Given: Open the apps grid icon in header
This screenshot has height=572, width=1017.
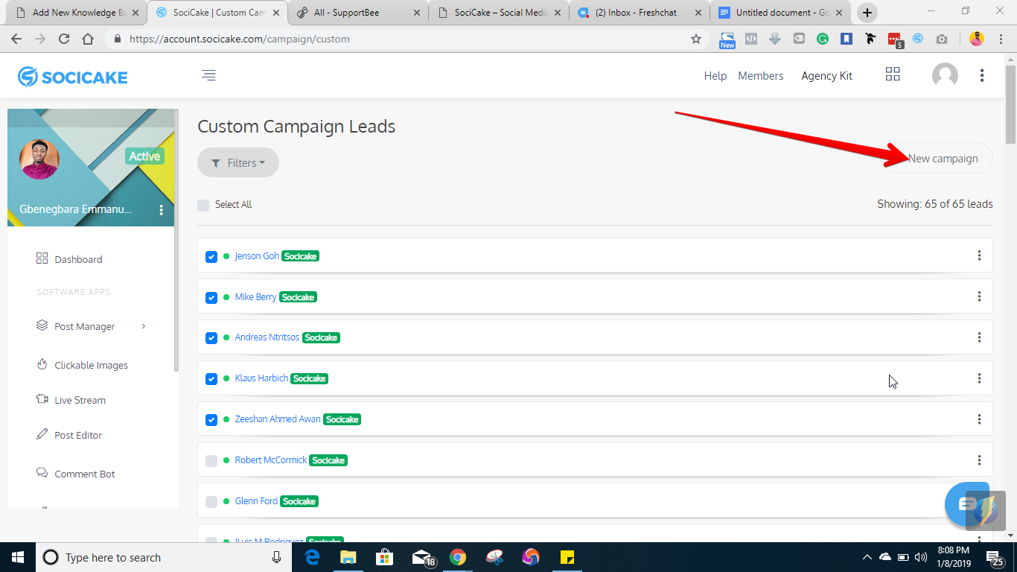Looking at the screenshot, I should click(x=893, y=74).
